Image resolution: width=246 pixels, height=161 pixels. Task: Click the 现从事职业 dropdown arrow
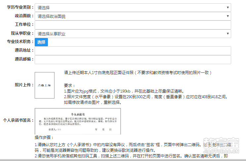point(228,33)
